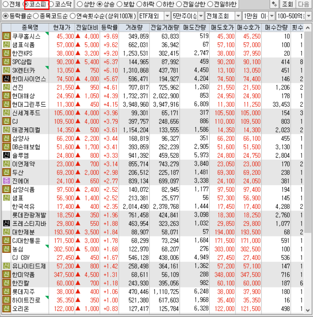This screenshot has width=313, height=317.
Task: Click the 신 badge icon next to 쿠쿠홈시스
Action: pos(6,36)
